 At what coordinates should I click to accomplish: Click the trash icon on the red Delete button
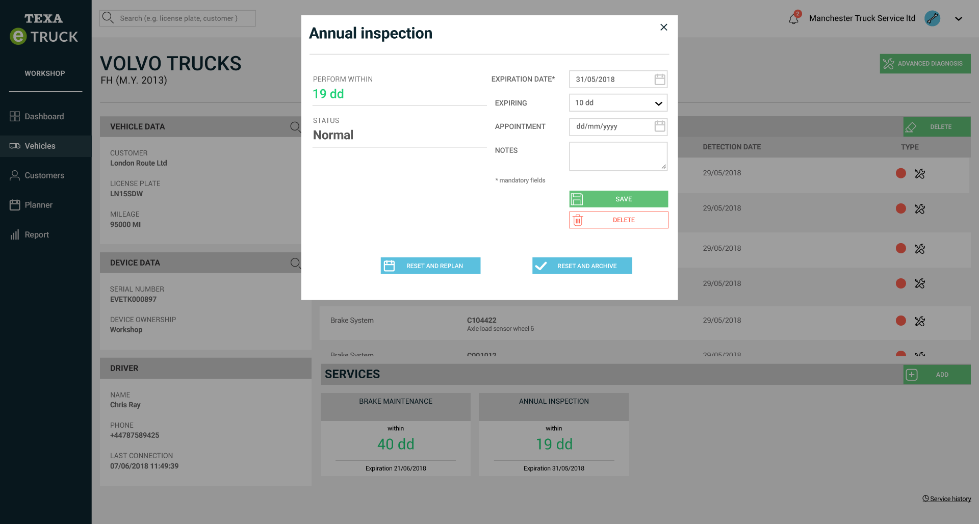point(578,220)
